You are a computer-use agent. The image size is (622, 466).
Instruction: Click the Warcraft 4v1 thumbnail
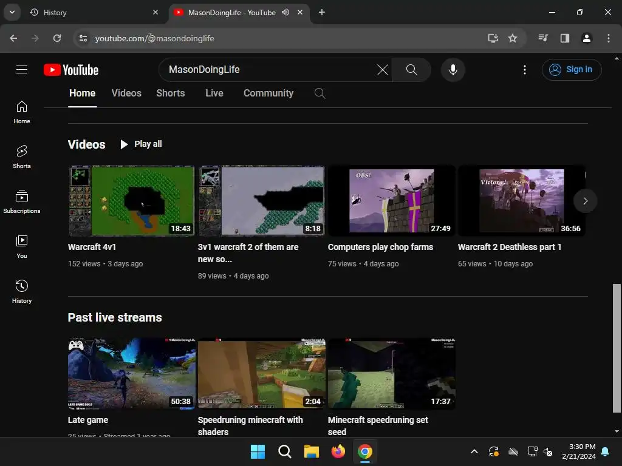[131, 201]
